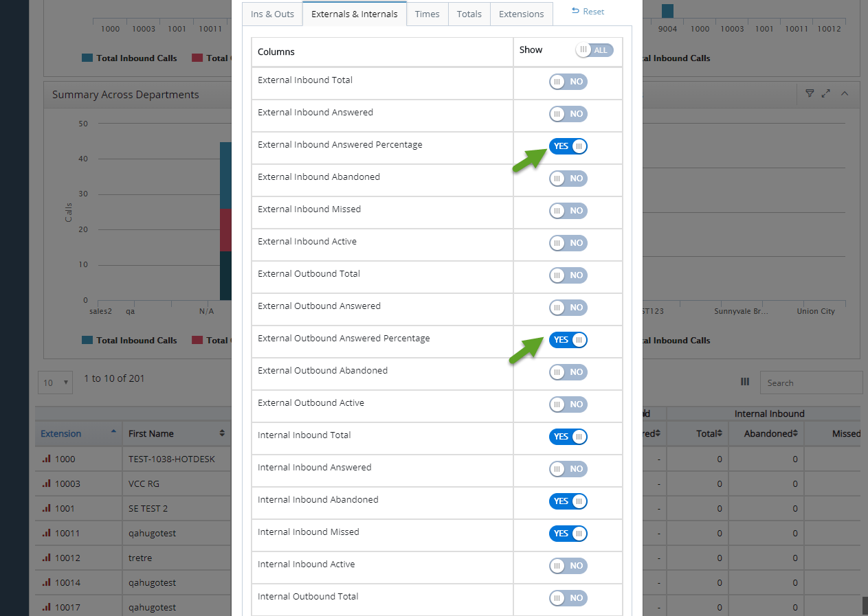The width and height of the screenshot is (868, 616).
Task: Switch to the Ins & Outs tab
Action: point(272,14)
